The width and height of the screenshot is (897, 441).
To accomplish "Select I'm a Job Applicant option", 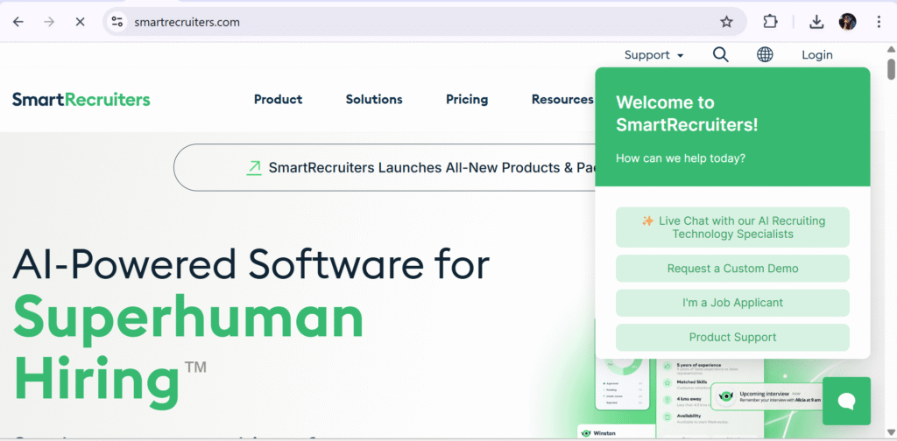I will (x=733, y=303).
